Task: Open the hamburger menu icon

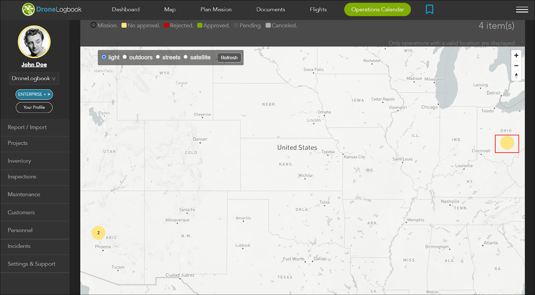Action: (522, 10)
